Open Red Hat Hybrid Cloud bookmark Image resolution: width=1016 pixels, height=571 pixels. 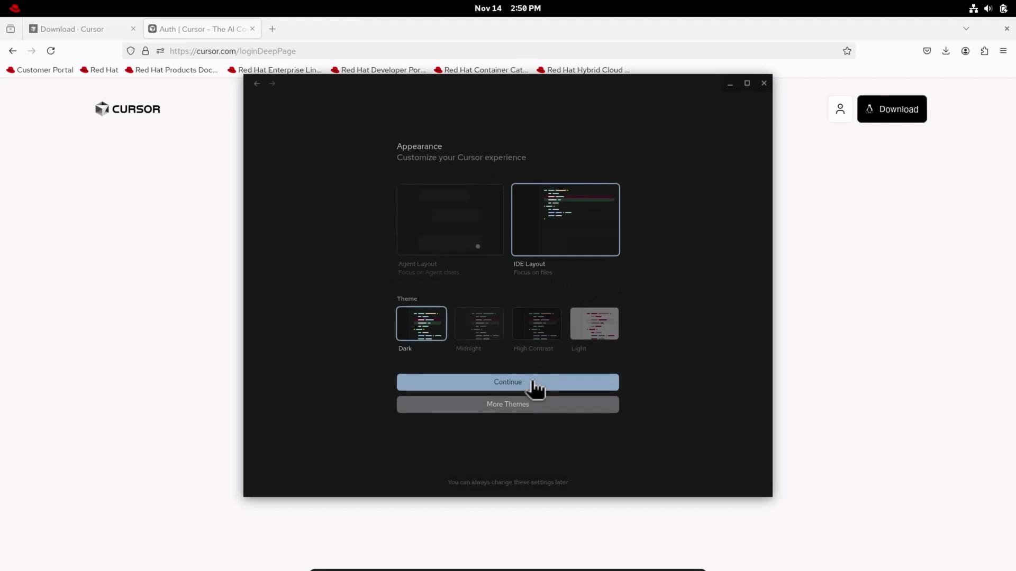tap(583, 70)
